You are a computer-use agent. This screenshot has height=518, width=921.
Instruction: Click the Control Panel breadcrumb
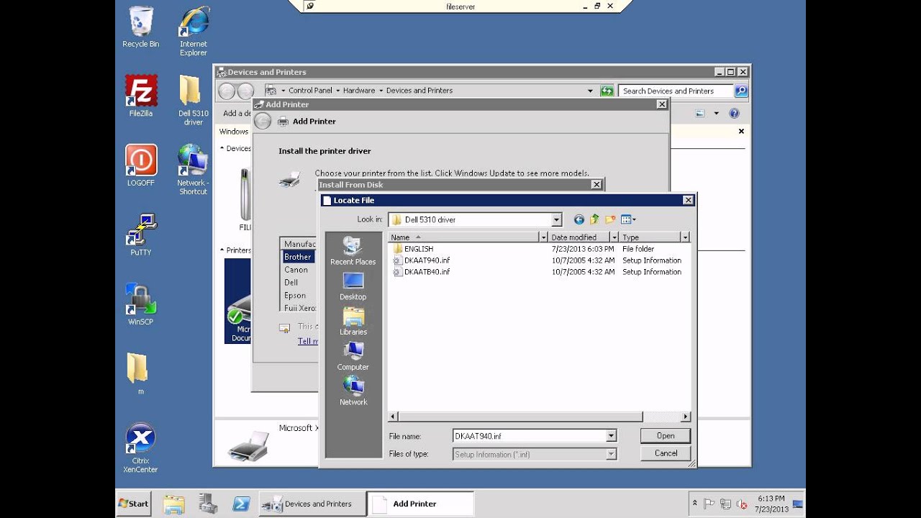(x=310, y=91)
